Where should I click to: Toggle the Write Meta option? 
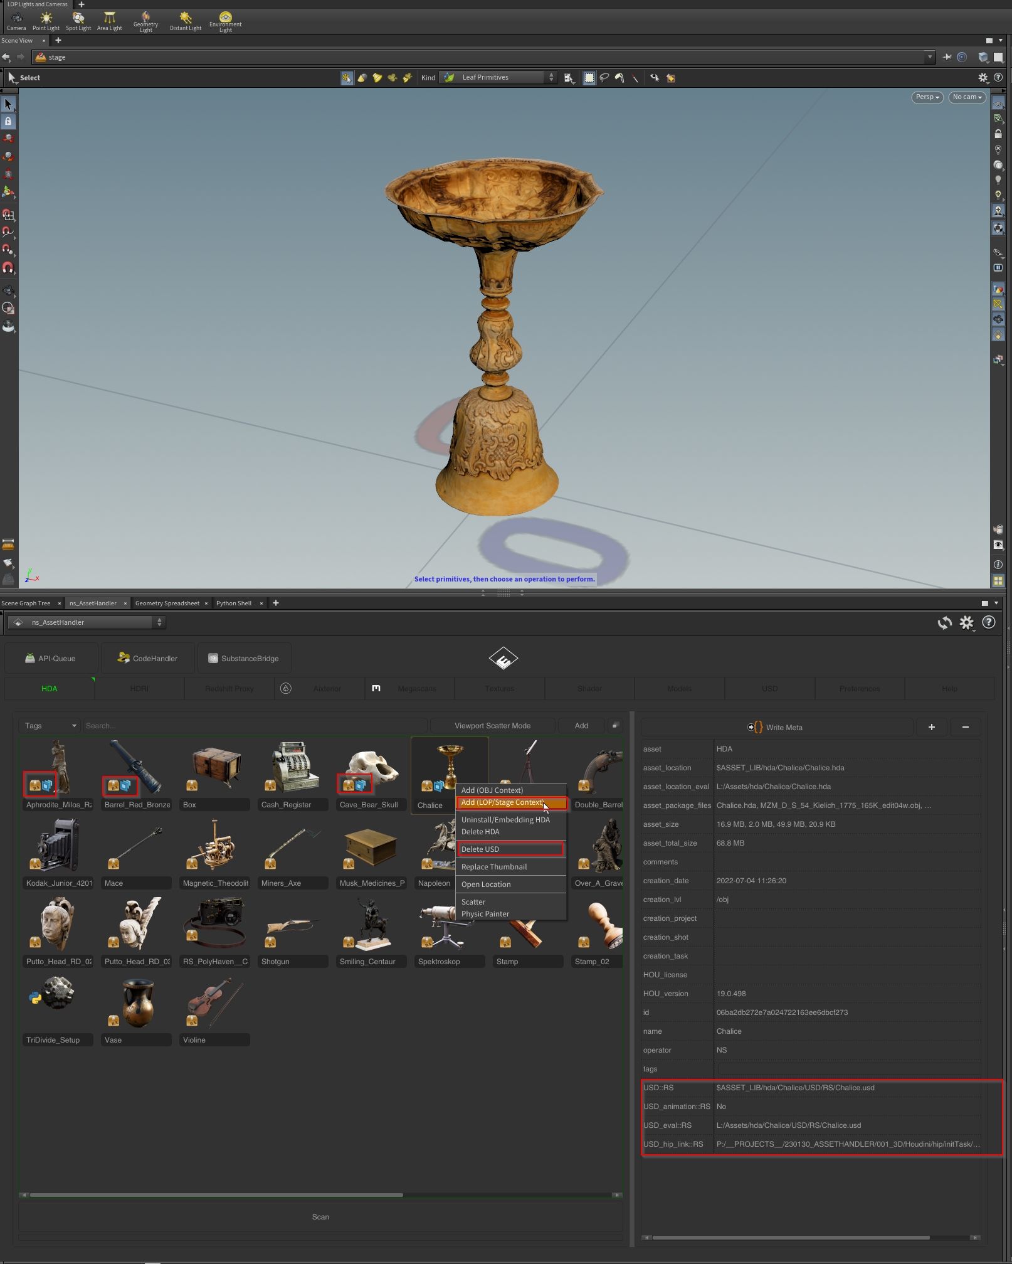776,727
